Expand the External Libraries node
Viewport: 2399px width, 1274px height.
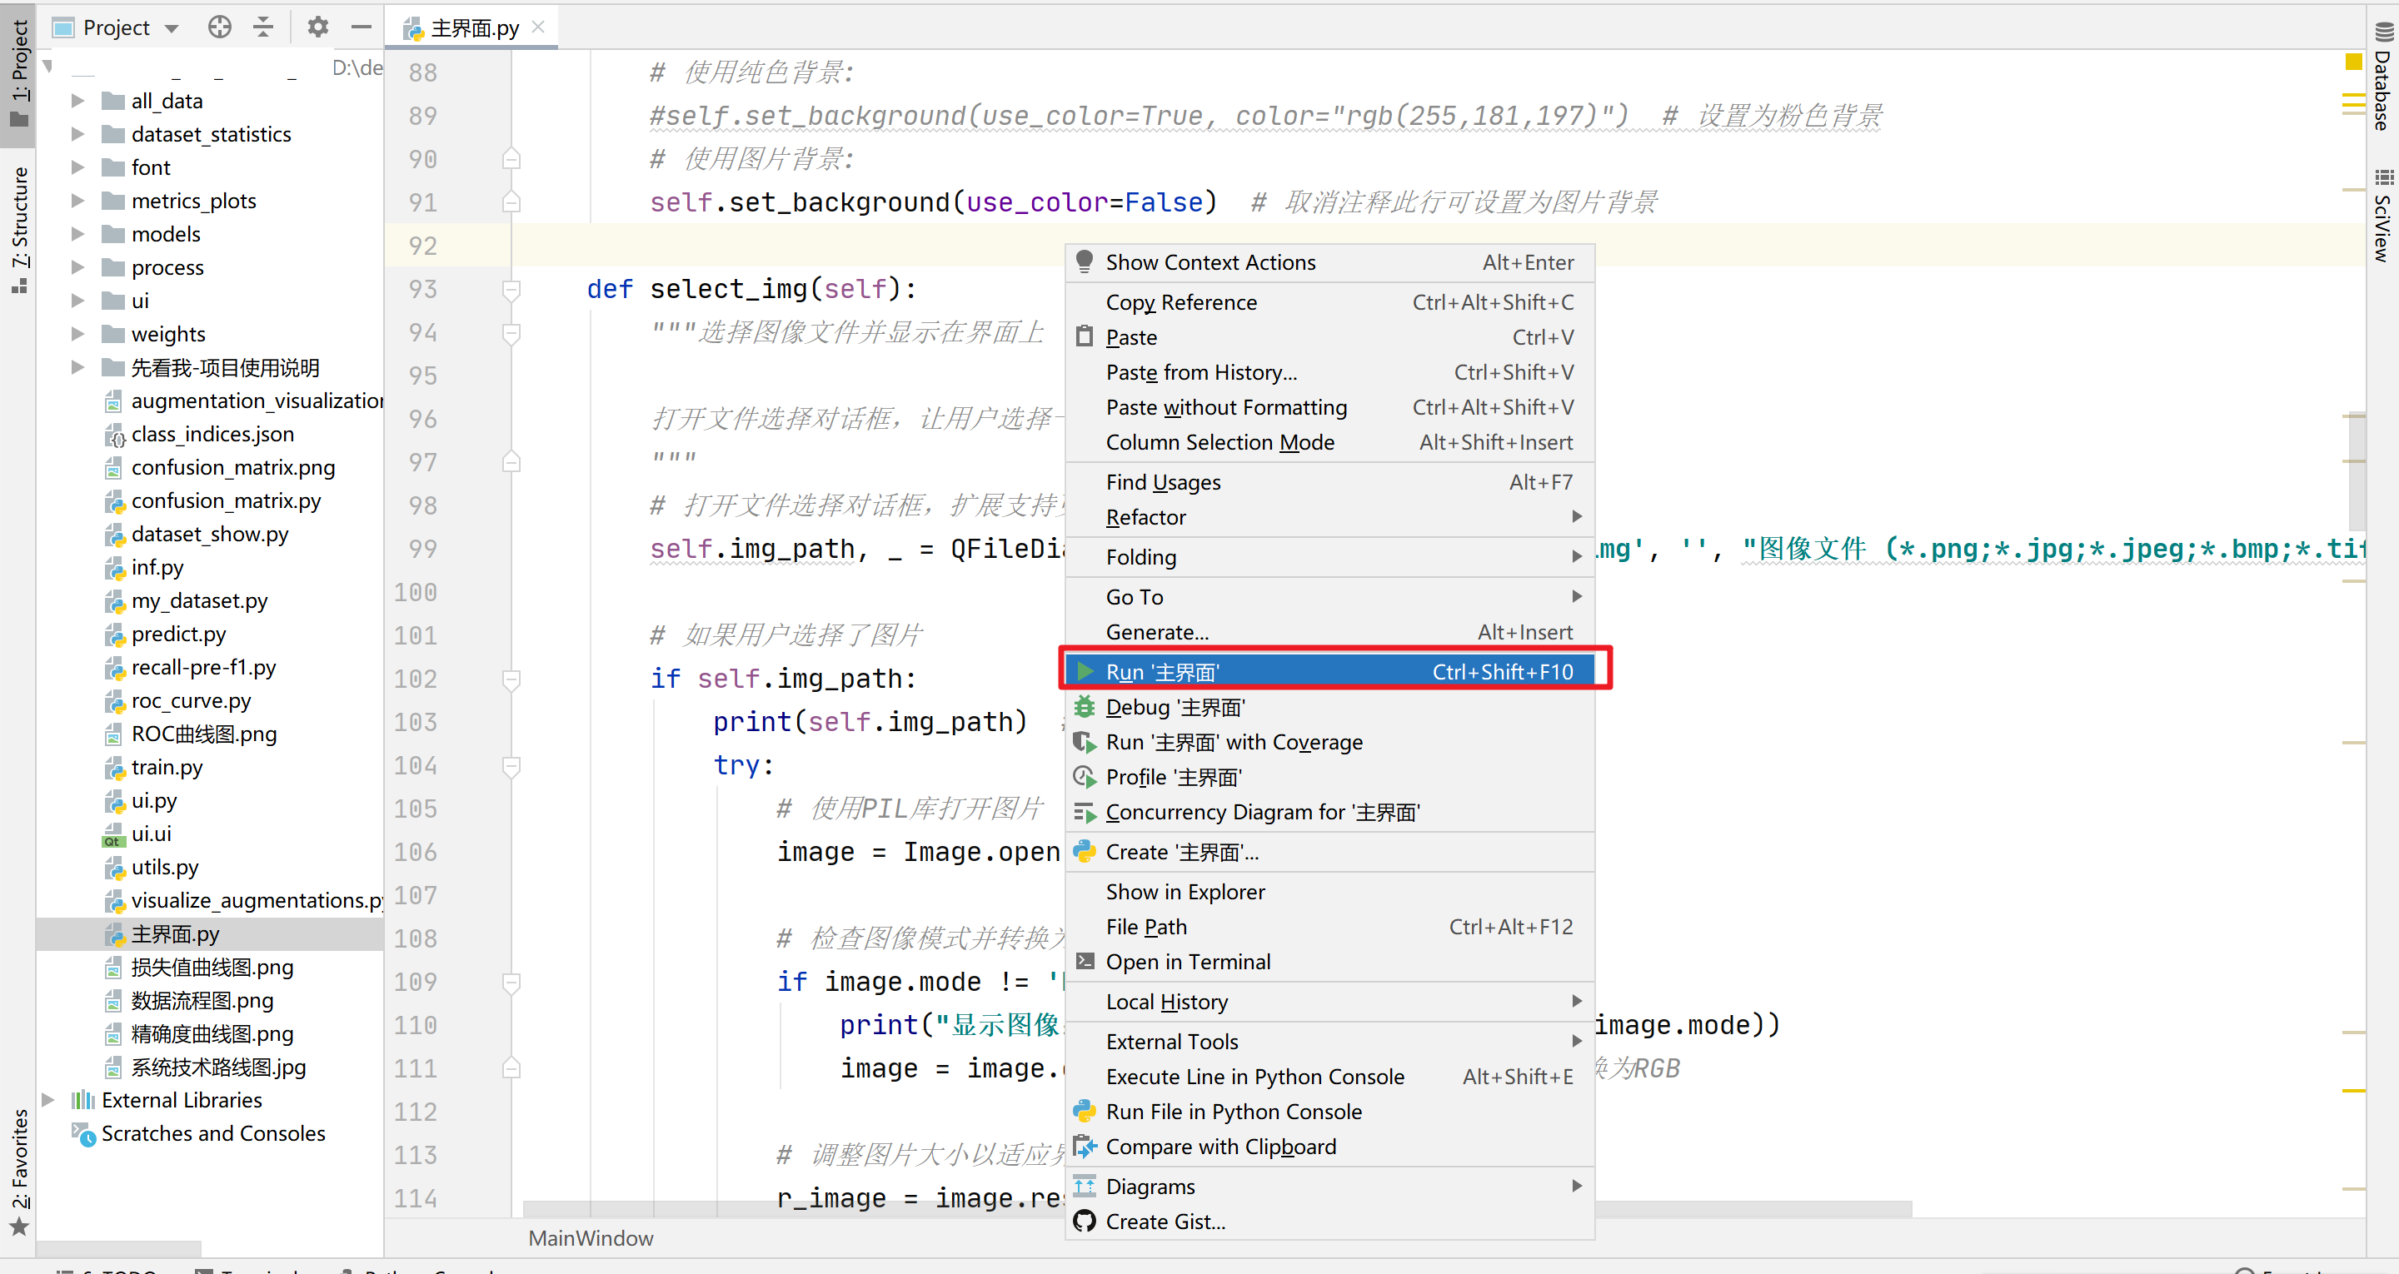pos(48,1100)
